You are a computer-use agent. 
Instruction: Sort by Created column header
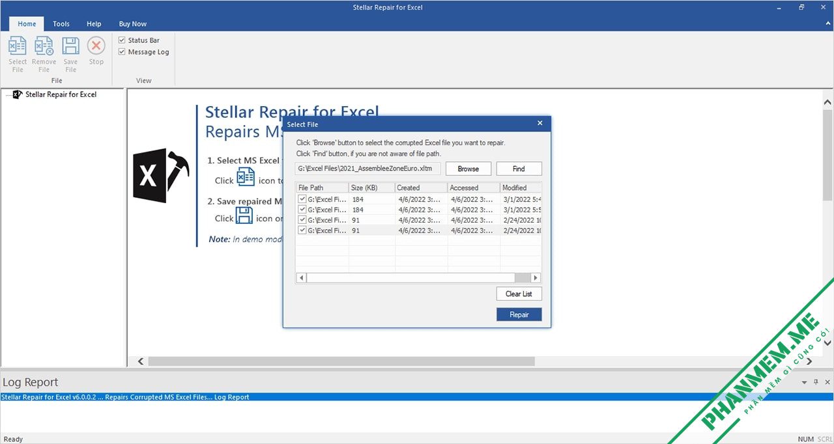point(421,187)
